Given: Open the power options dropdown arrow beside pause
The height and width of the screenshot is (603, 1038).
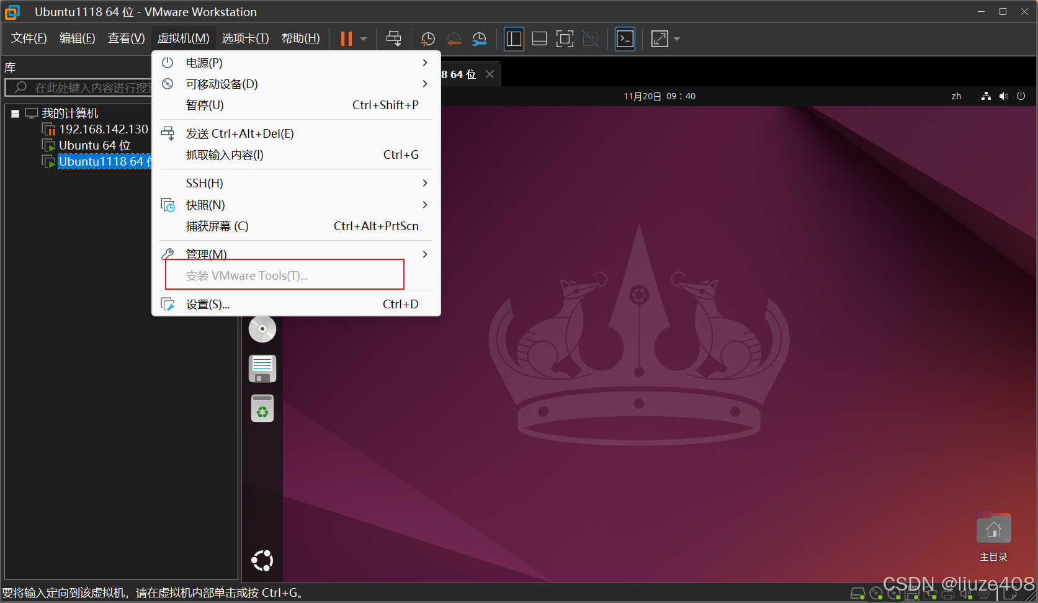Looking at the screenshot, I should [x=364, y=39].
